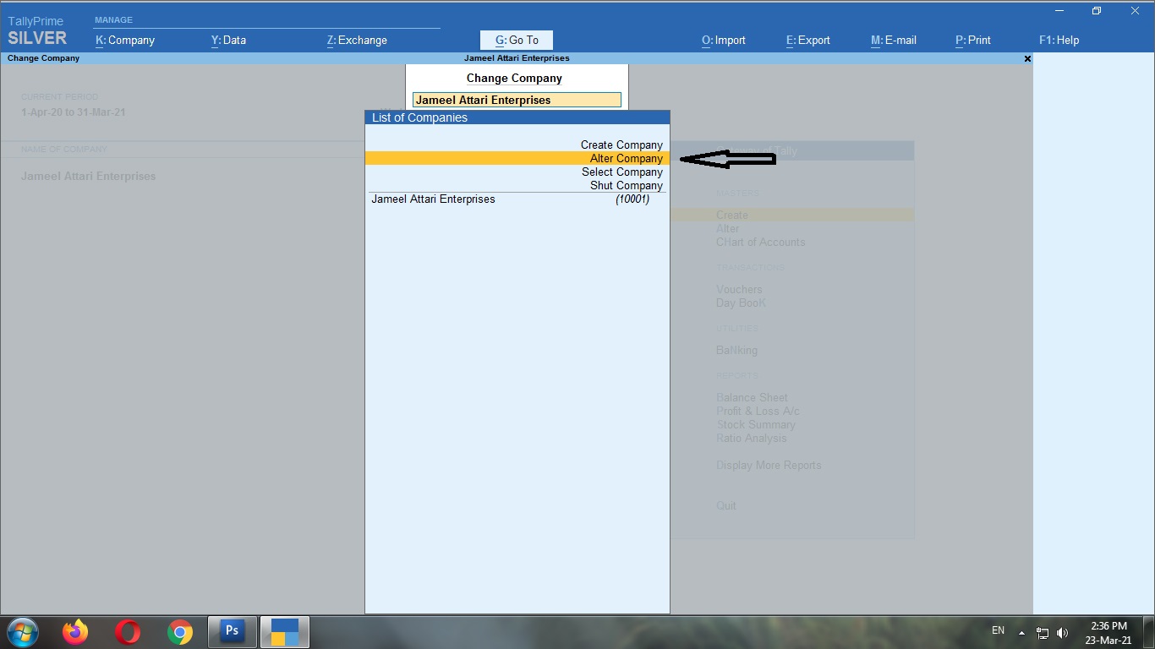The image size is (1155, 649).
Task: Open the O: Import menu
Action: [x=724, y=40]
